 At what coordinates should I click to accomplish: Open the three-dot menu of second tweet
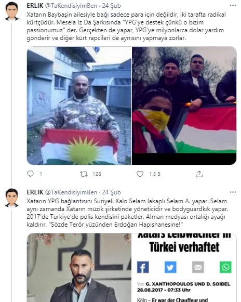233,192
